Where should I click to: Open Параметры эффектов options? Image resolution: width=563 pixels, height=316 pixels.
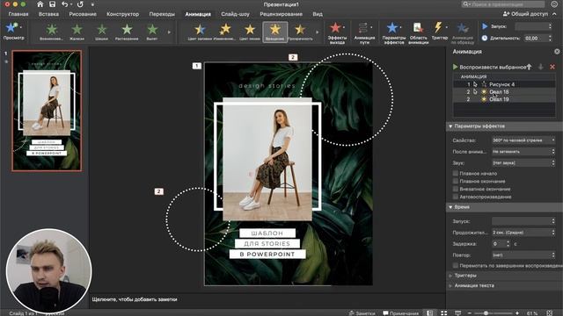point(393,32)
